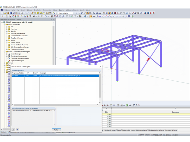Toggle the navigator panel display icon

coord(47,13)
